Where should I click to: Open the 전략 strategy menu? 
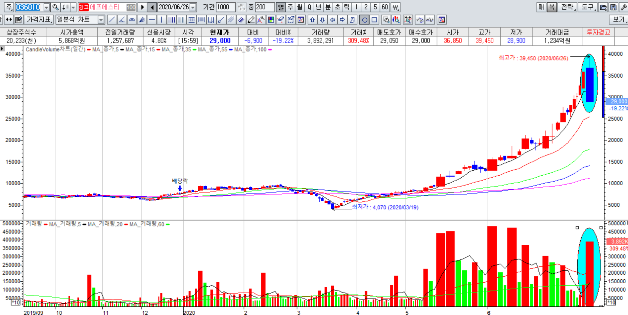(567, 7)
